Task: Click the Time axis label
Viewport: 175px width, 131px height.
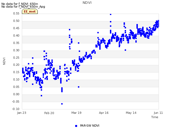Action: pyautogui.click(x=155, y=117)
